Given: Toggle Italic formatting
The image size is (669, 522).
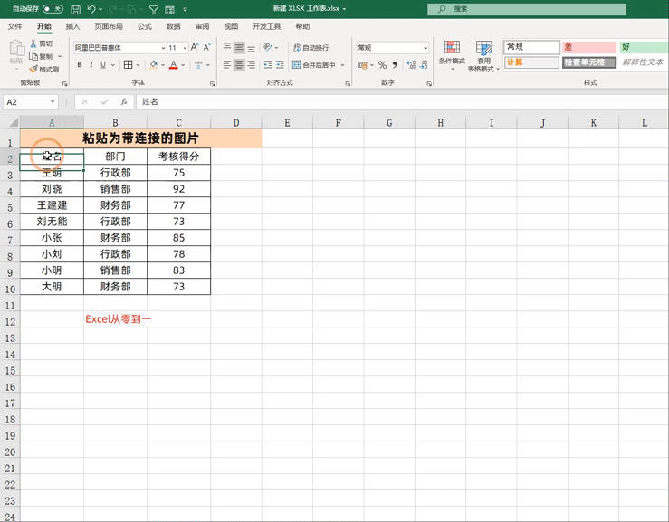Looking at the screenshot, I should click(x=91, y=65).
